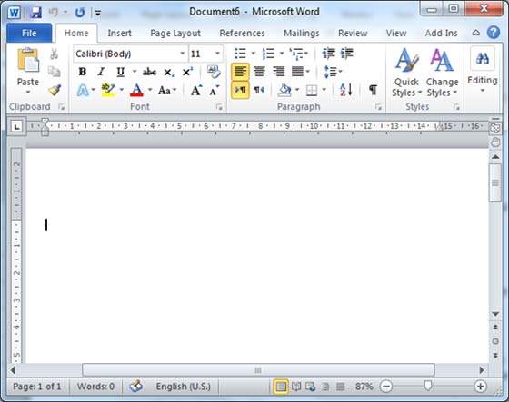Open Word Help question mark
Image resolution: width=509 pixels, height=402 pixels.
[494, 33]
